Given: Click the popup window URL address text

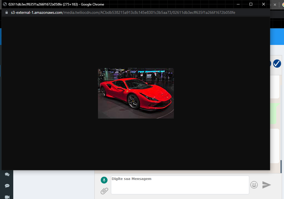Looking at the screenshot, I should click(x=123, y=12).
